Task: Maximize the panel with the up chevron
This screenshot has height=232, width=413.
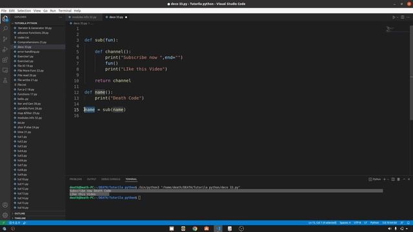Action: pos(404,179)
